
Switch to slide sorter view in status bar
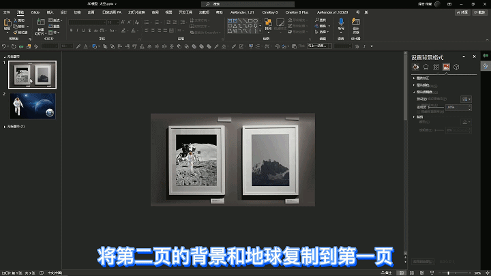[x=412, y=273]
